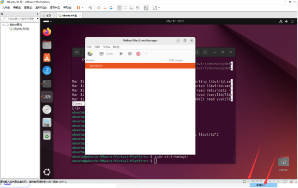The width and height of the screenshot is (298, 188).
Task: Open the library search dropdown arrow
Action: (x=37, y=19)
